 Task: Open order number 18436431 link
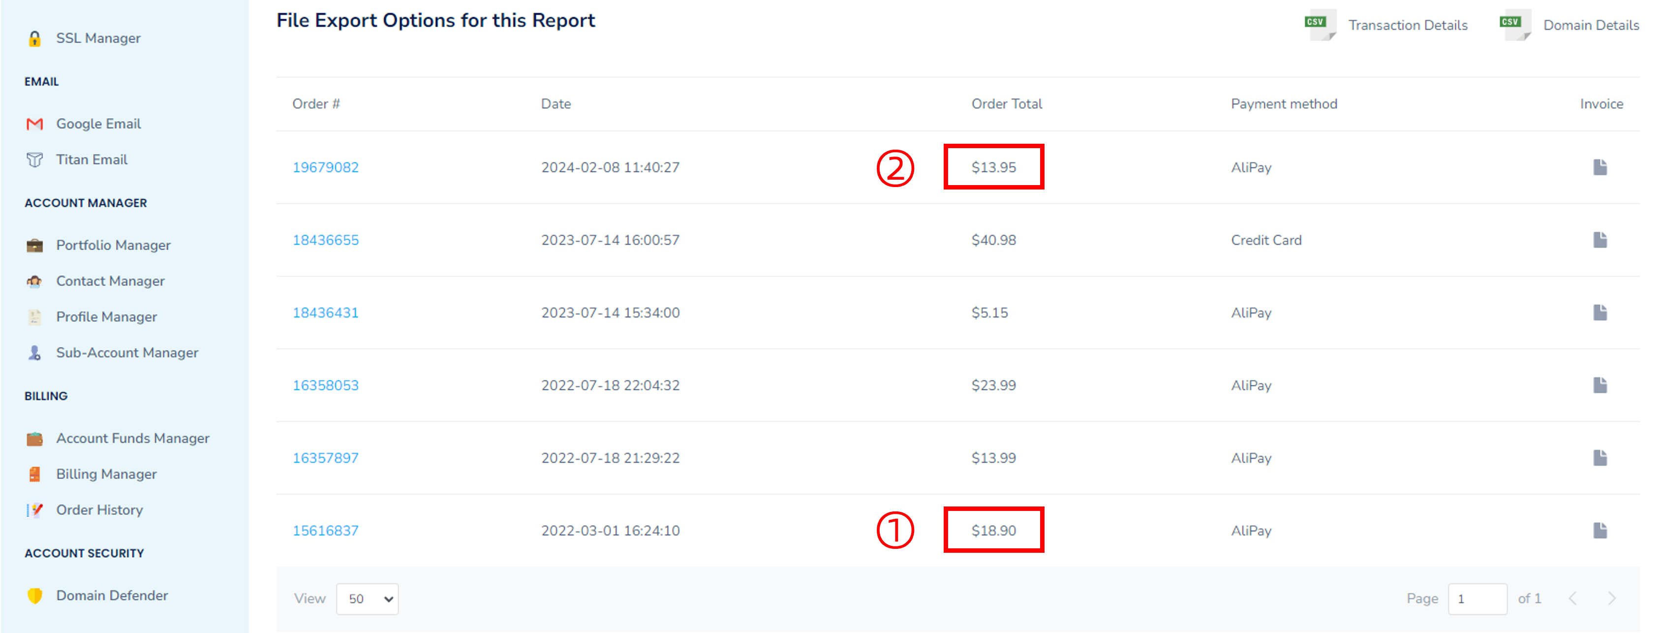tap(325, 313)
